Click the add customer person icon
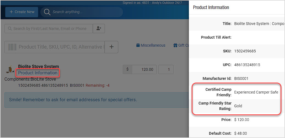The image size is (285, 138). click(99, 29)
